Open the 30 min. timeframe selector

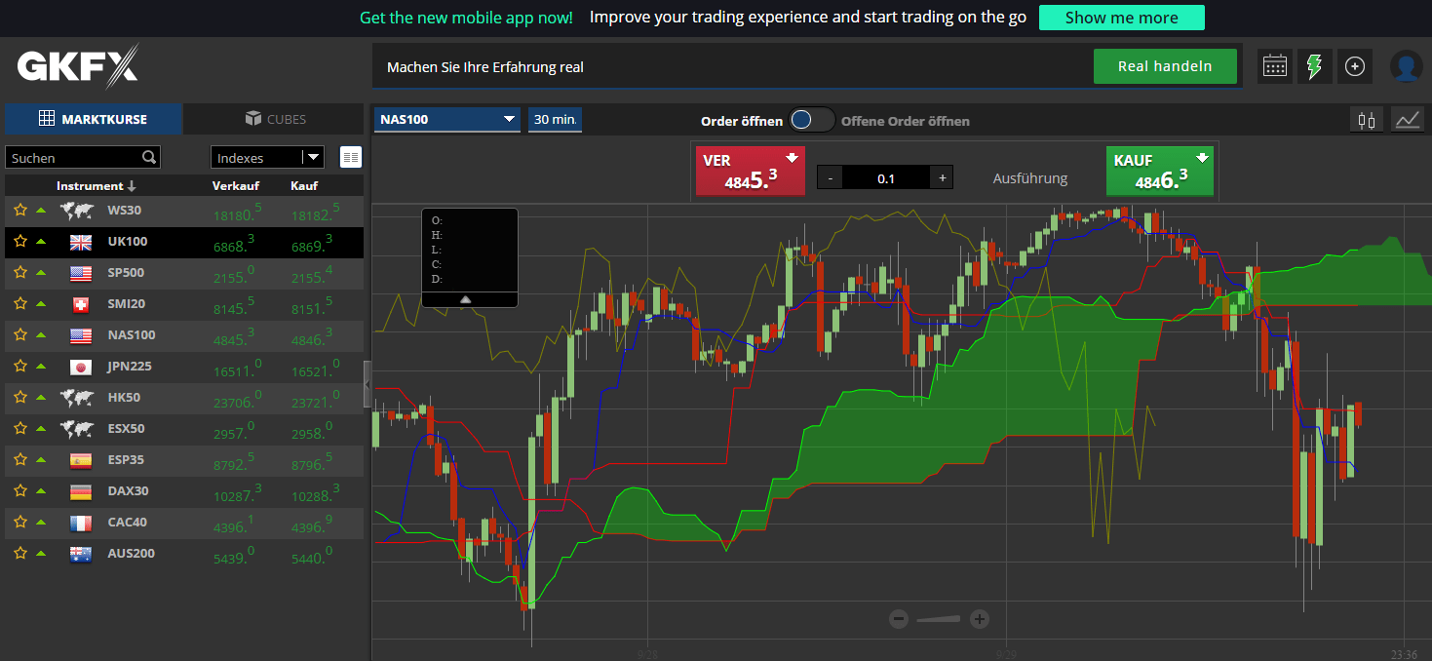pyautogui.click(x=555, y=120)
